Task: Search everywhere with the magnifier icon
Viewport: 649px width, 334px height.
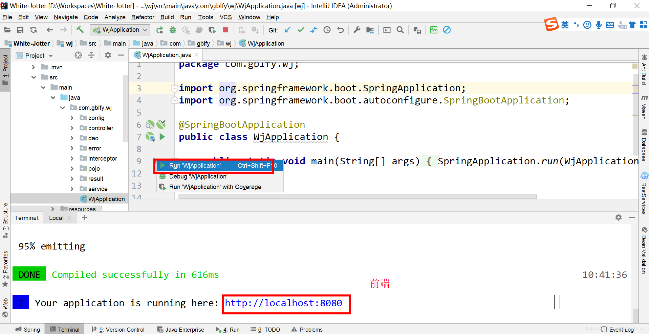Action: (400, 30)
